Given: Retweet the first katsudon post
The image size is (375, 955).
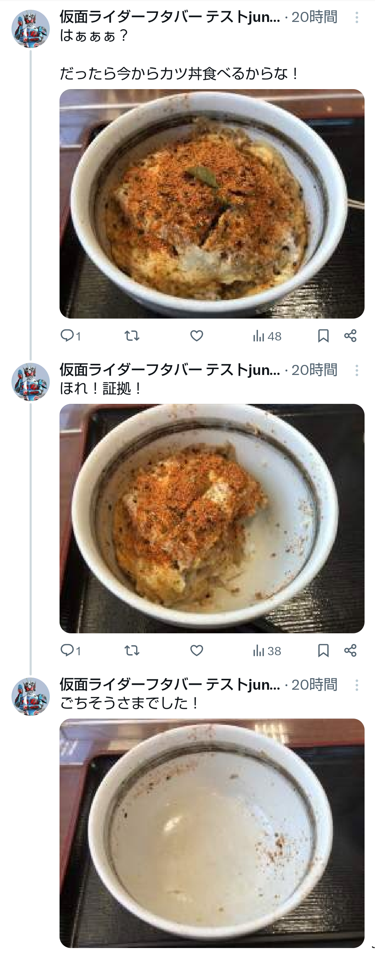Looking at the screenshot, I should pyautogui.click(x=132, y=336).
